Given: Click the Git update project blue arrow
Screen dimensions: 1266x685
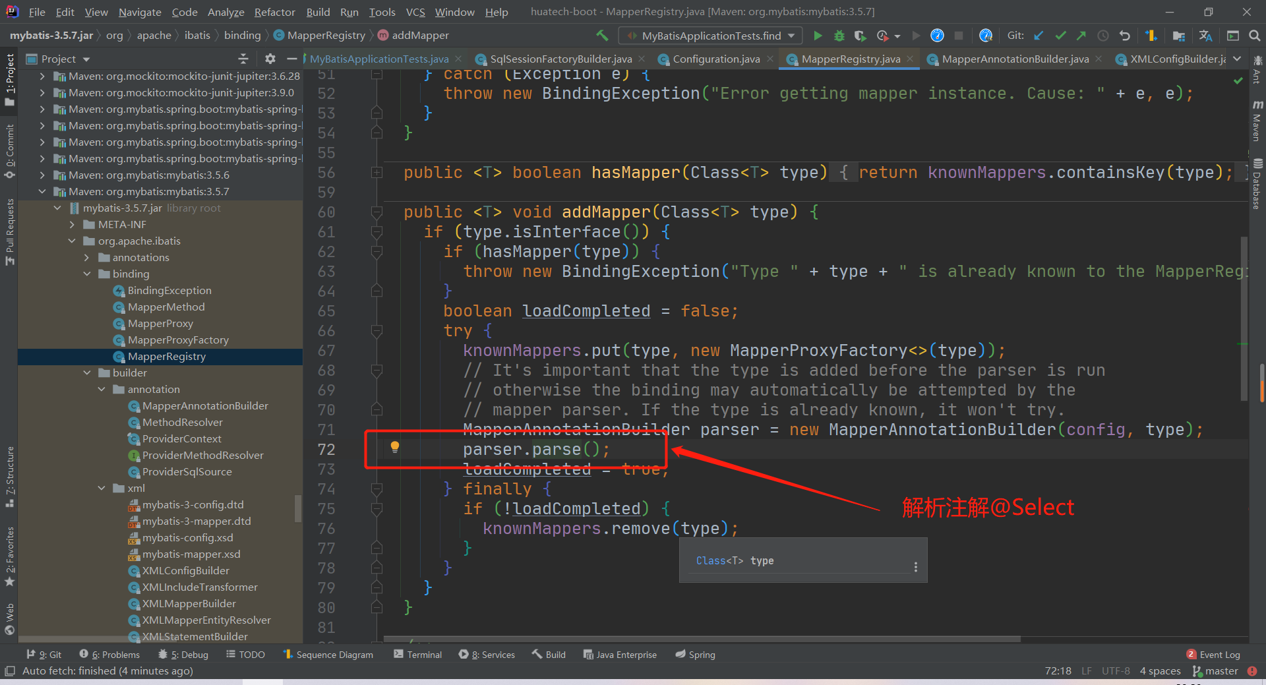Looking at the screenshot, I should (1039, 36).
